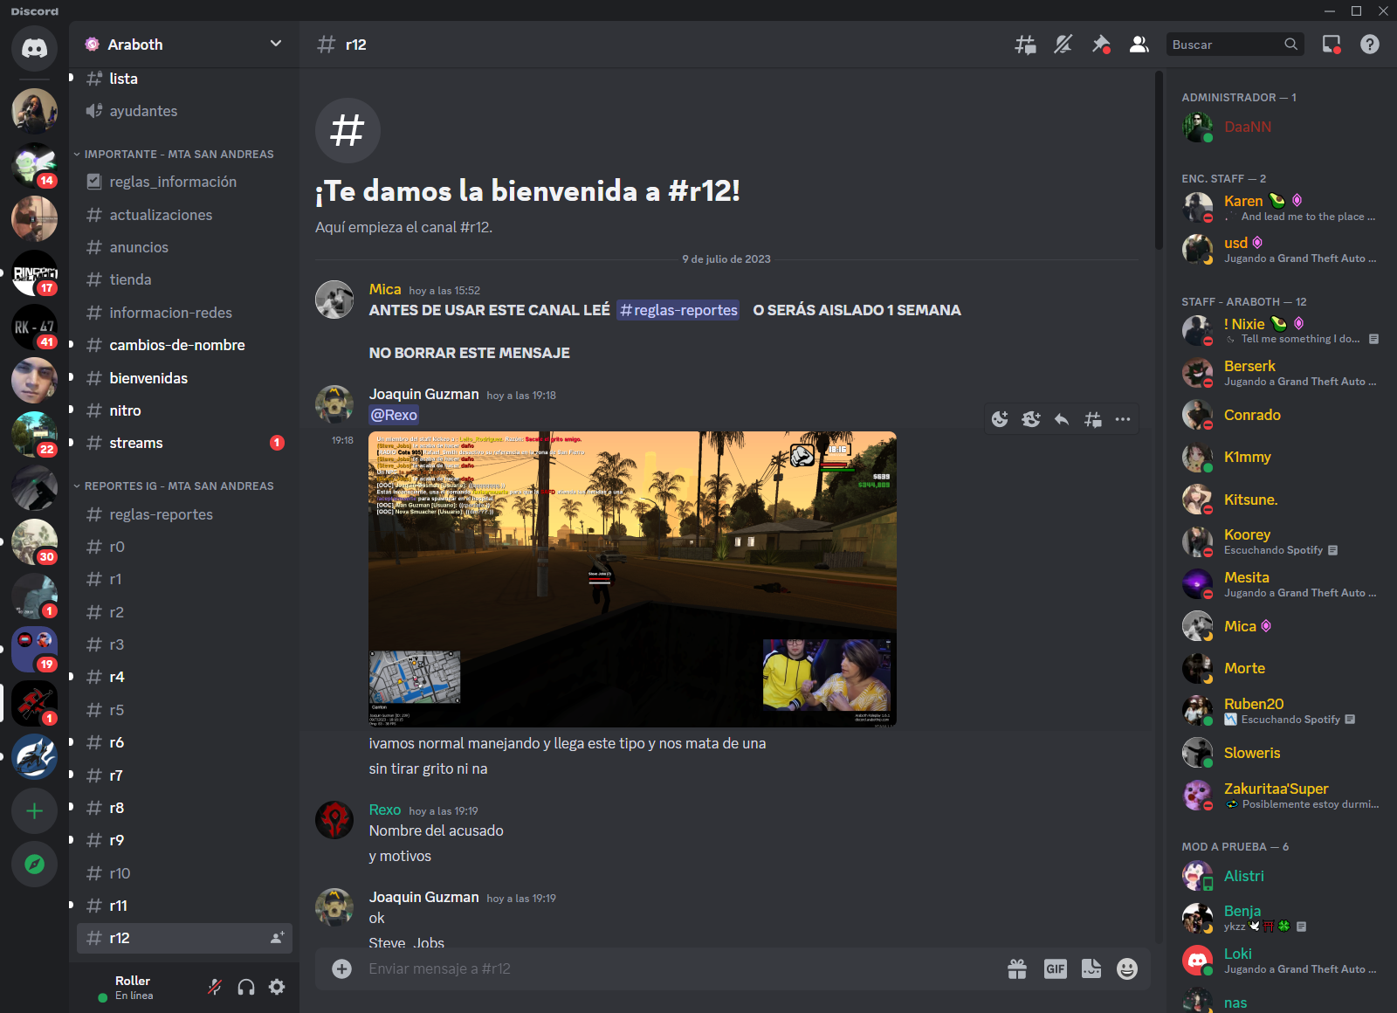Open the inbox icon
1397x1013 pixels.
[1332, 45]
